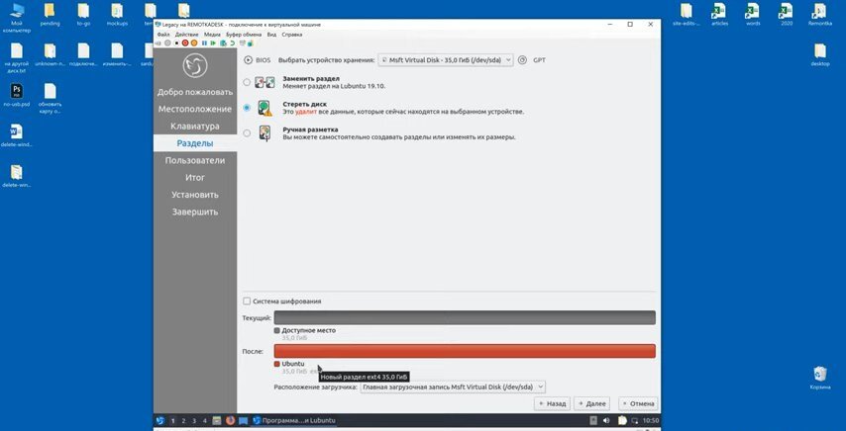Viewport: 846px width, 431px height.
Task: Click the GPT partition table icon
Action: click(522, 60)
